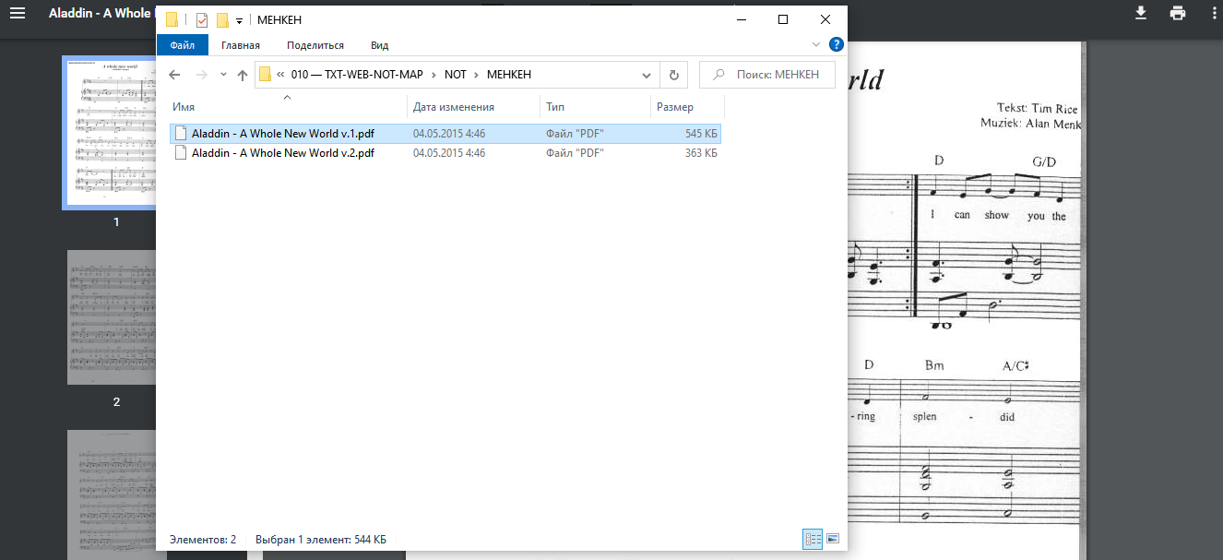The height and width of the screenshot is (560, 1223).
Task: Click the Поиск: МЕНКЕН search field
Action: 767,75
